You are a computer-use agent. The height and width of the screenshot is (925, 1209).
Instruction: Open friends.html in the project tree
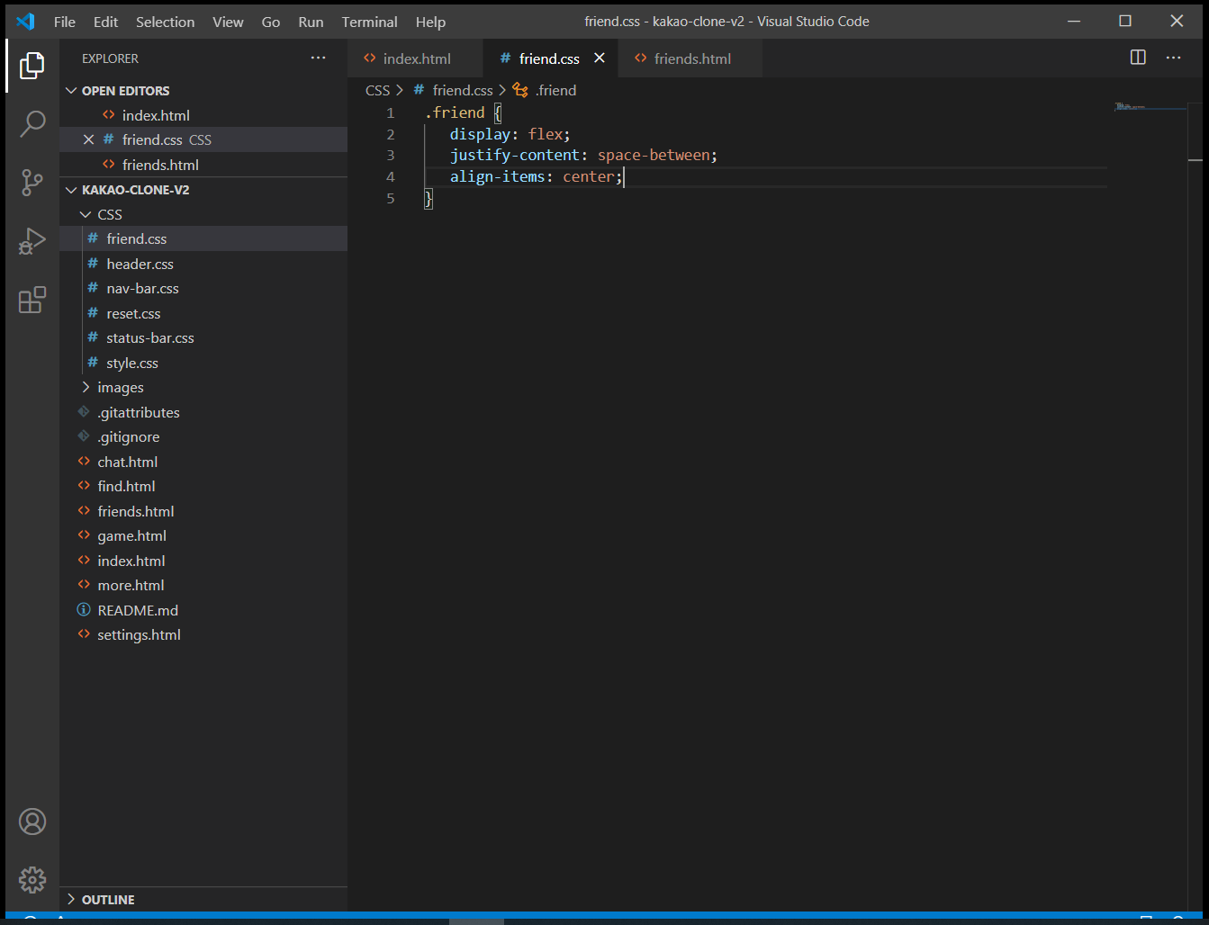point(203,511)
